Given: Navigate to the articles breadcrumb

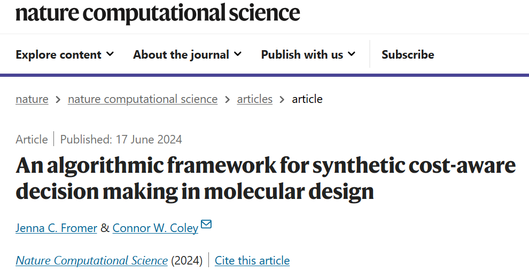Looking at the screenshot, I should point(255,99).
